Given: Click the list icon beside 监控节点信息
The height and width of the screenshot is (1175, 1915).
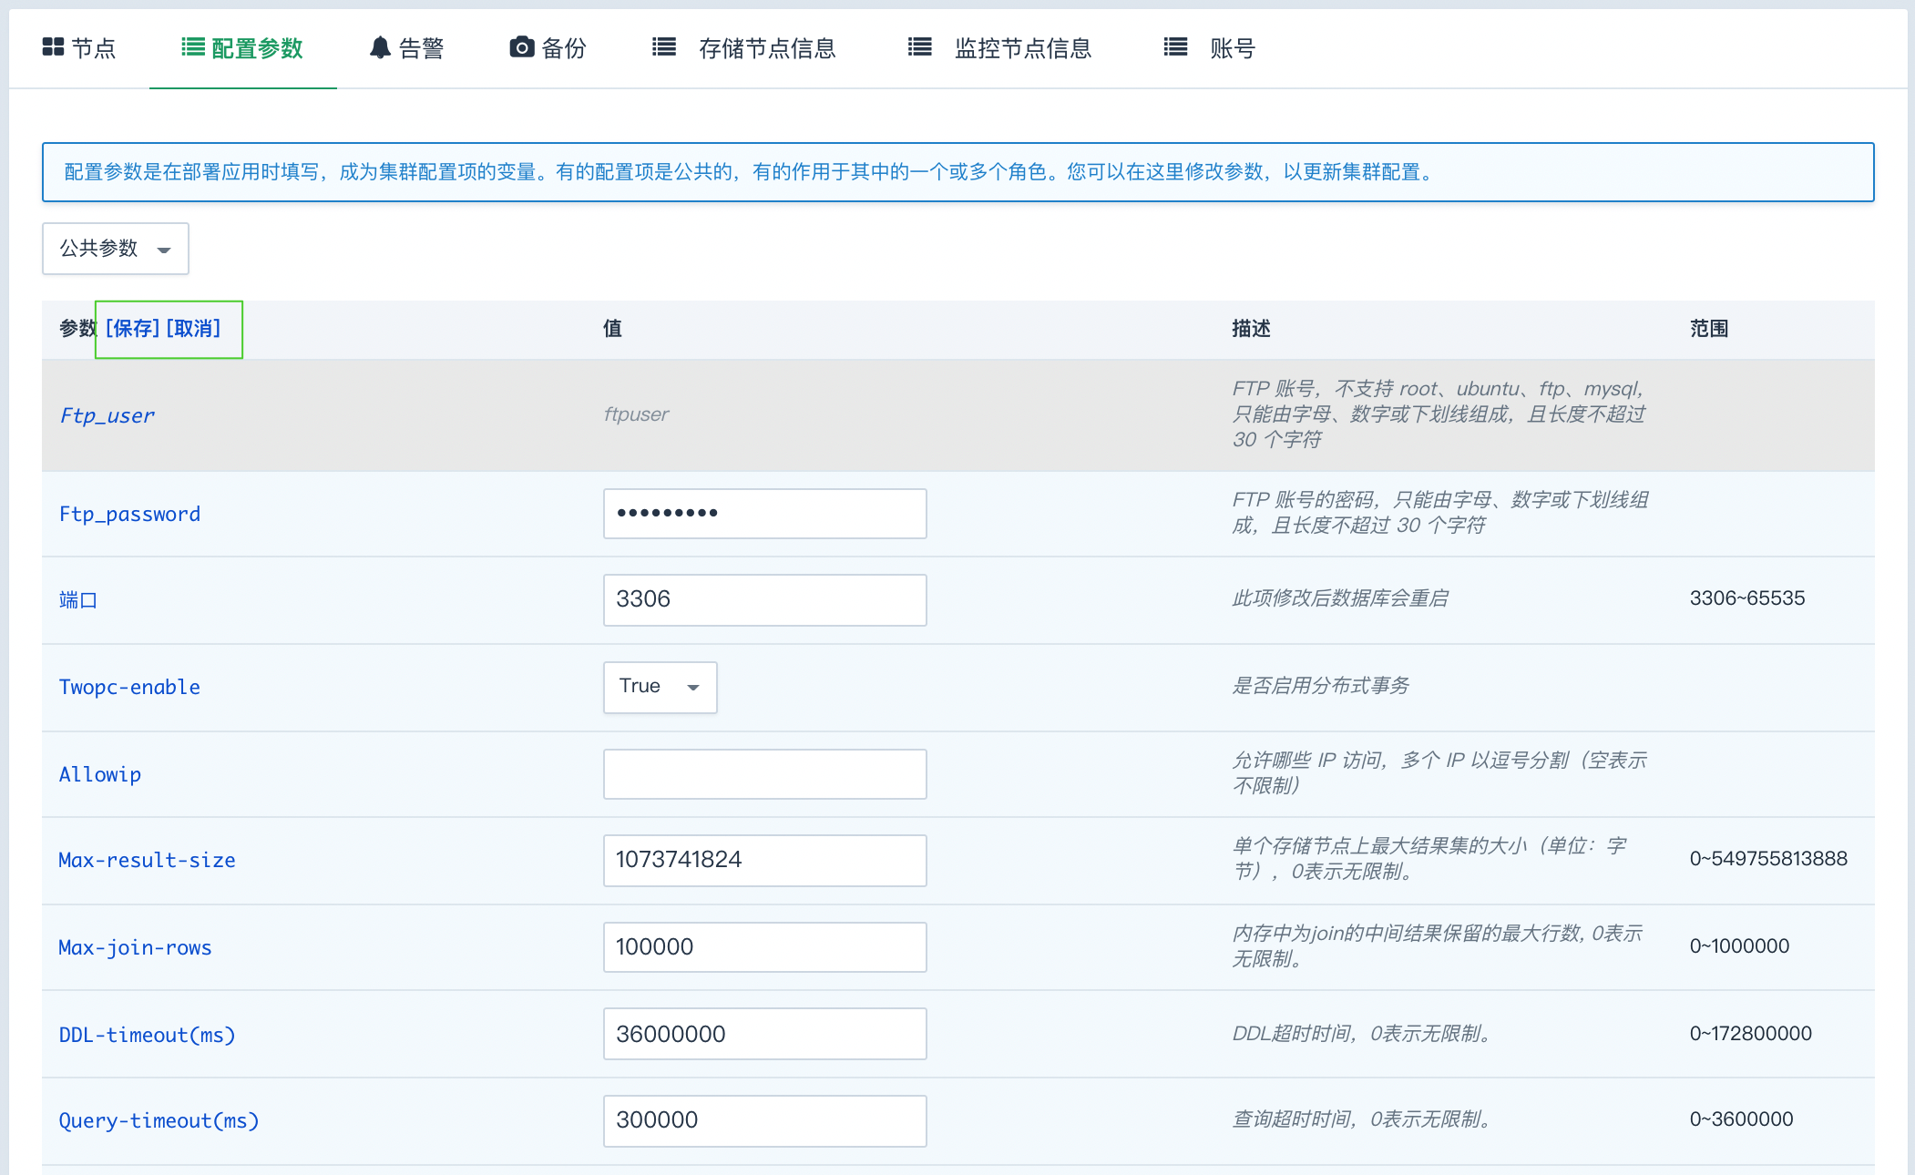Looking at the screenshot, I should (920, 47).
